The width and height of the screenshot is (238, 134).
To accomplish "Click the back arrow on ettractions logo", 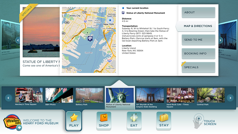I will coord(19,128).
